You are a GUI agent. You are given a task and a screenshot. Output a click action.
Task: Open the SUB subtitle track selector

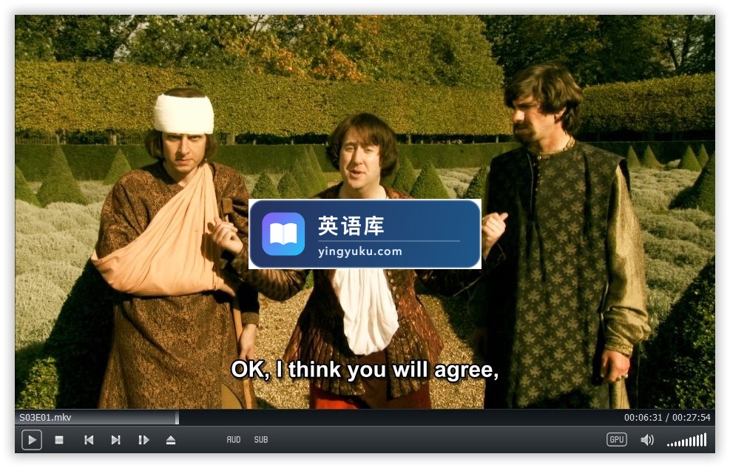260,440
